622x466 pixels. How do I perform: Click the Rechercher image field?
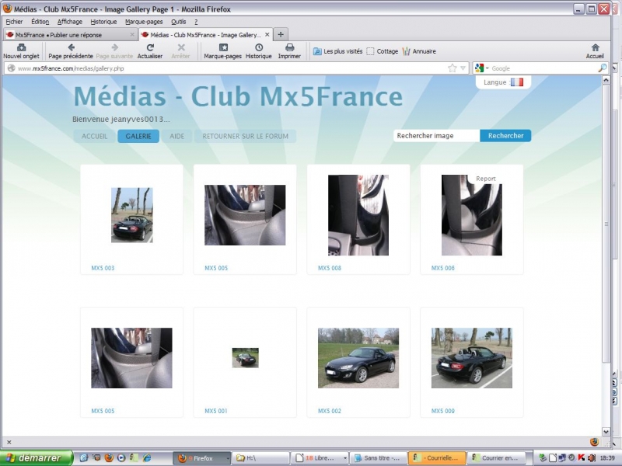[x=436, y=135]
